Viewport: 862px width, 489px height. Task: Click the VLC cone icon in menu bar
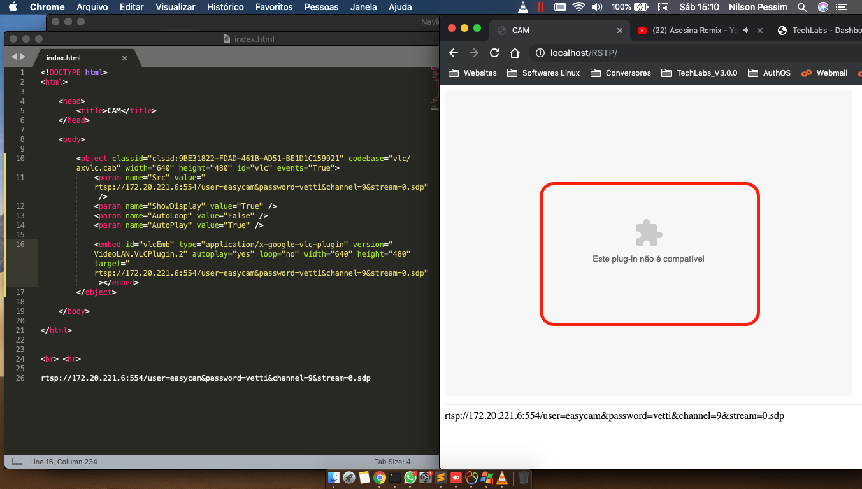(x=523, y=7)
